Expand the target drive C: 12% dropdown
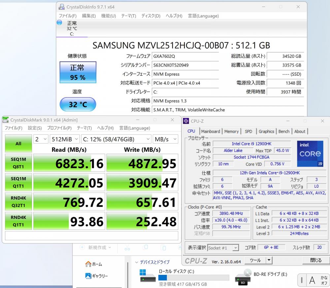The height and width of the screenshot is (288, 330). pyautogui.click(x=116, y=139)
